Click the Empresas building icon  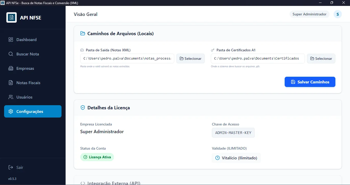pos(11,68)
